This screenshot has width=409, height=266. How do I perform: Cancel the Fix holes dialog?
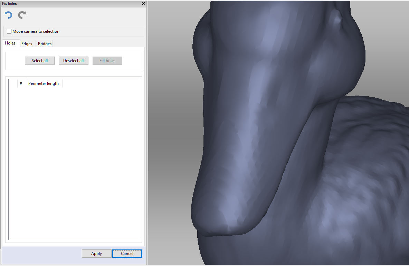pyautogui.click(x=127, y=254)
